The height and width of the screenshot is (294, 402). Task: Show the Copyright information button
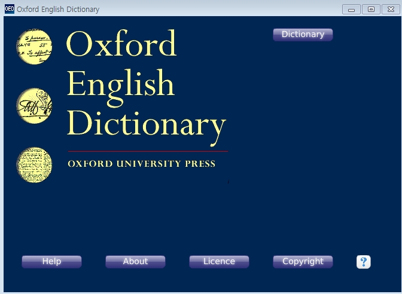(303, 262)
